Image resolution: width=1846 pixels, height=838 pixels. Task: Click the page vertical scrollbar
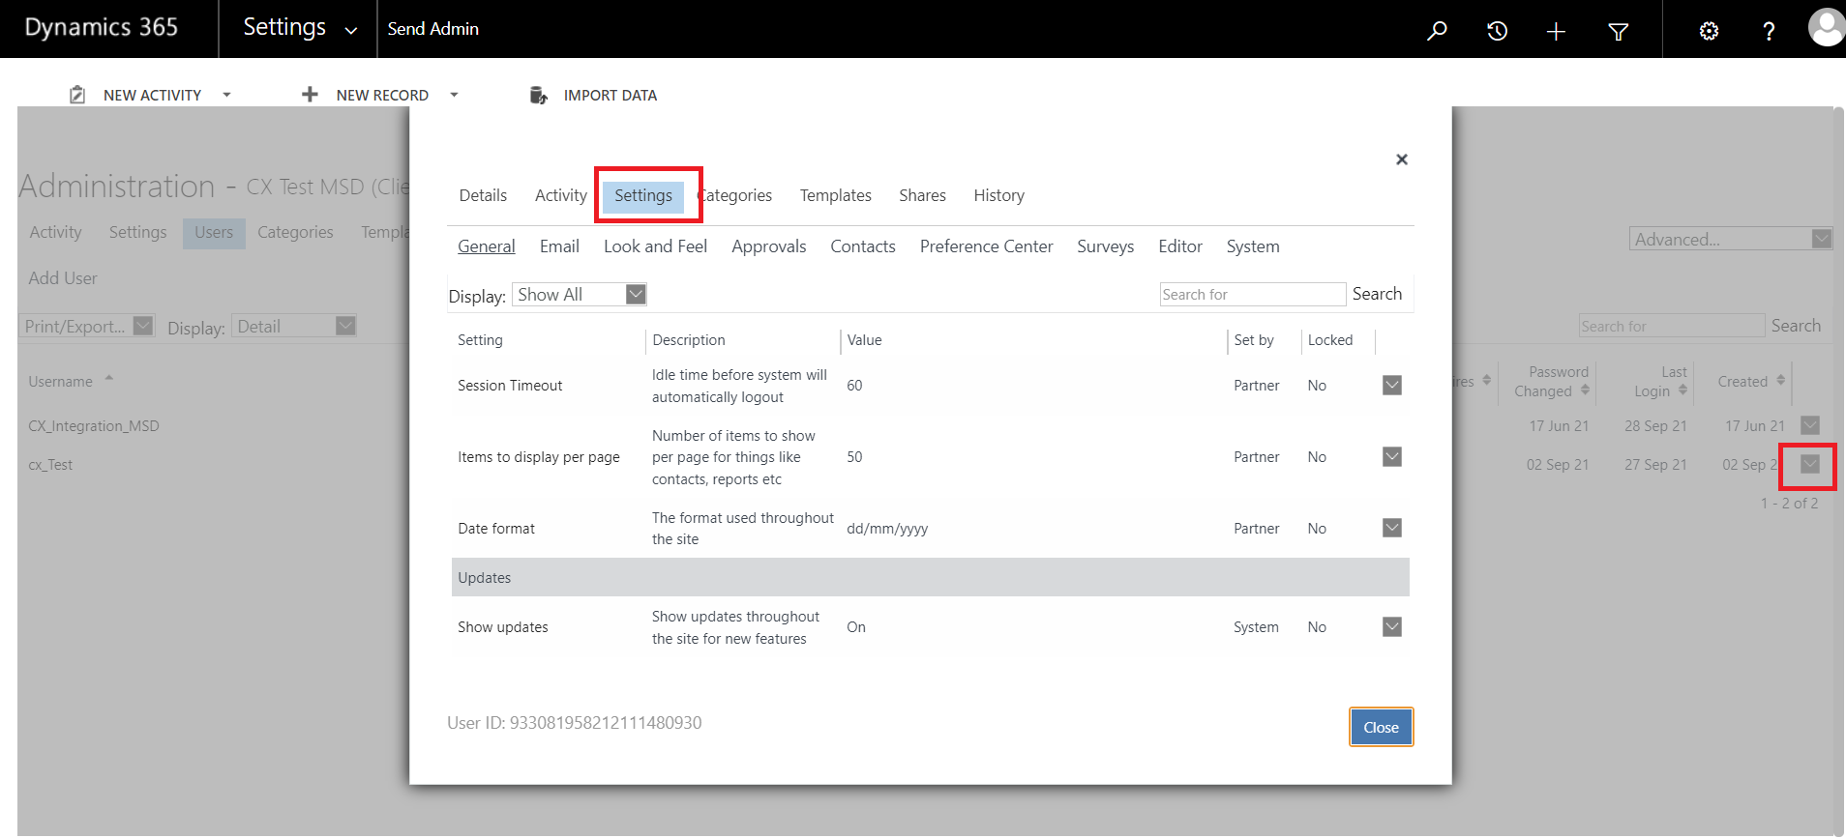tap(1839, 472)
